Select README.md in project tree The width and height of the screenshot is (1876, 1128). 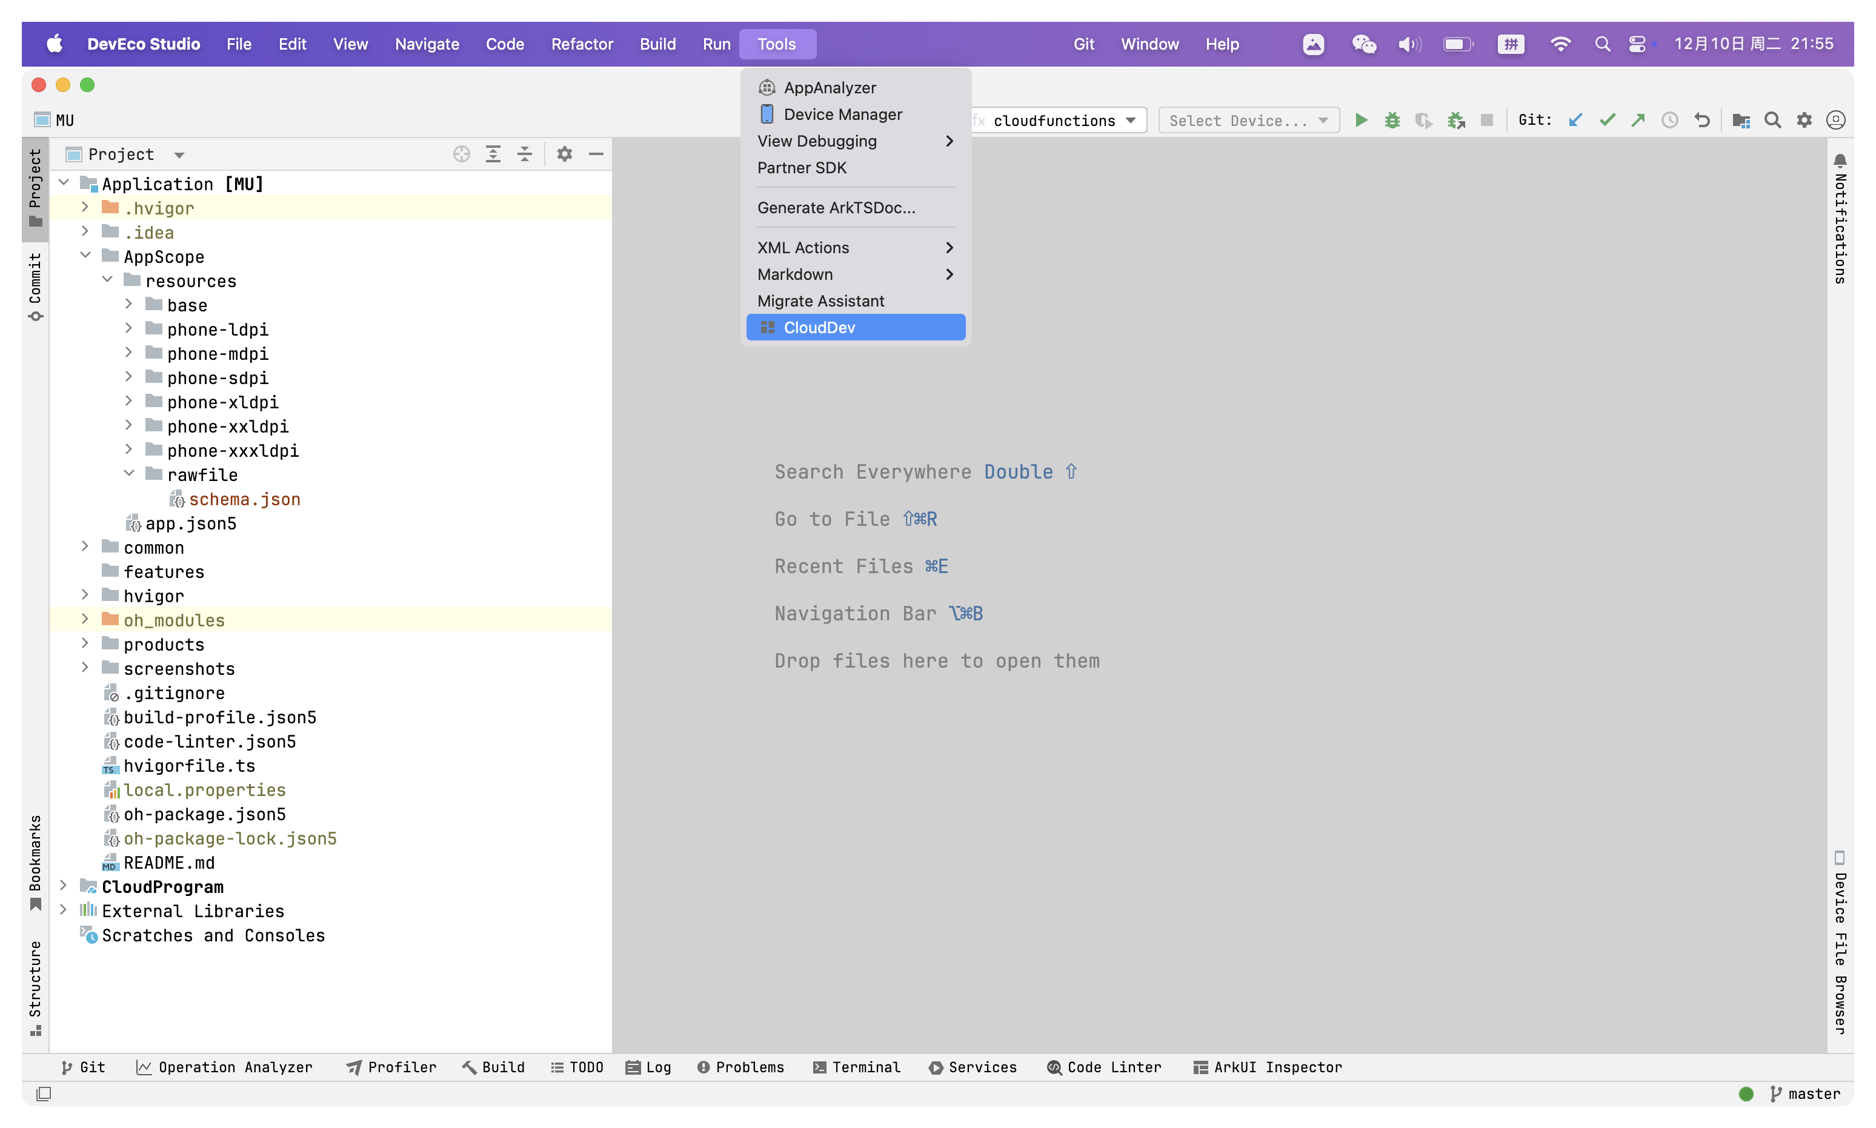168,863
